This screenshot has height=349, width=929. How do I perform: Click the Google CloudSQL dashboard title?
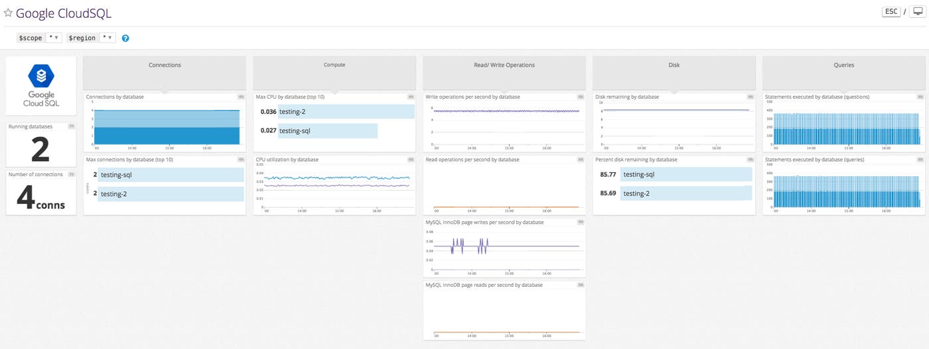(x=64, y=13)
